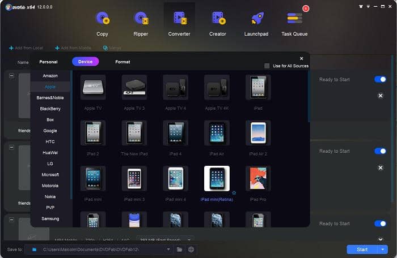Open the Copy module
This screenshot has width=397, height=258.
(x=102, y=24)
